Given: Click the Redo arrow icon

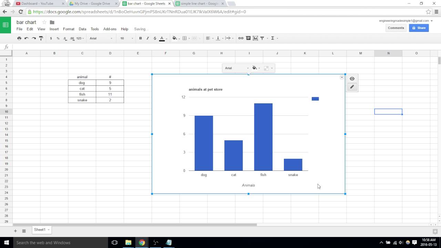Looking at the screenshot, I should (x=34, y=38).
